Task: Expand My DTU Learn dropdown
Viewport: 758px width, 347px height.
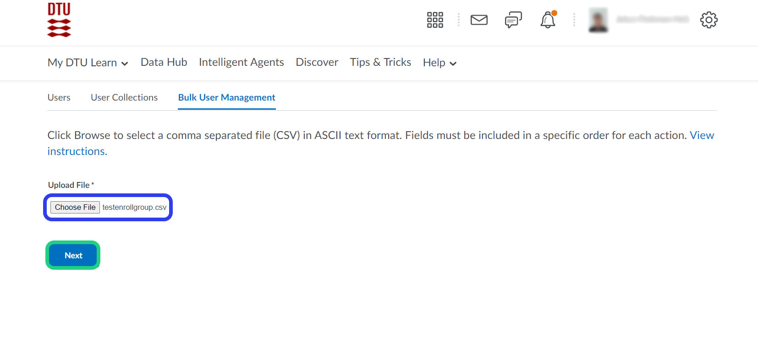Action: pos(88,63)
